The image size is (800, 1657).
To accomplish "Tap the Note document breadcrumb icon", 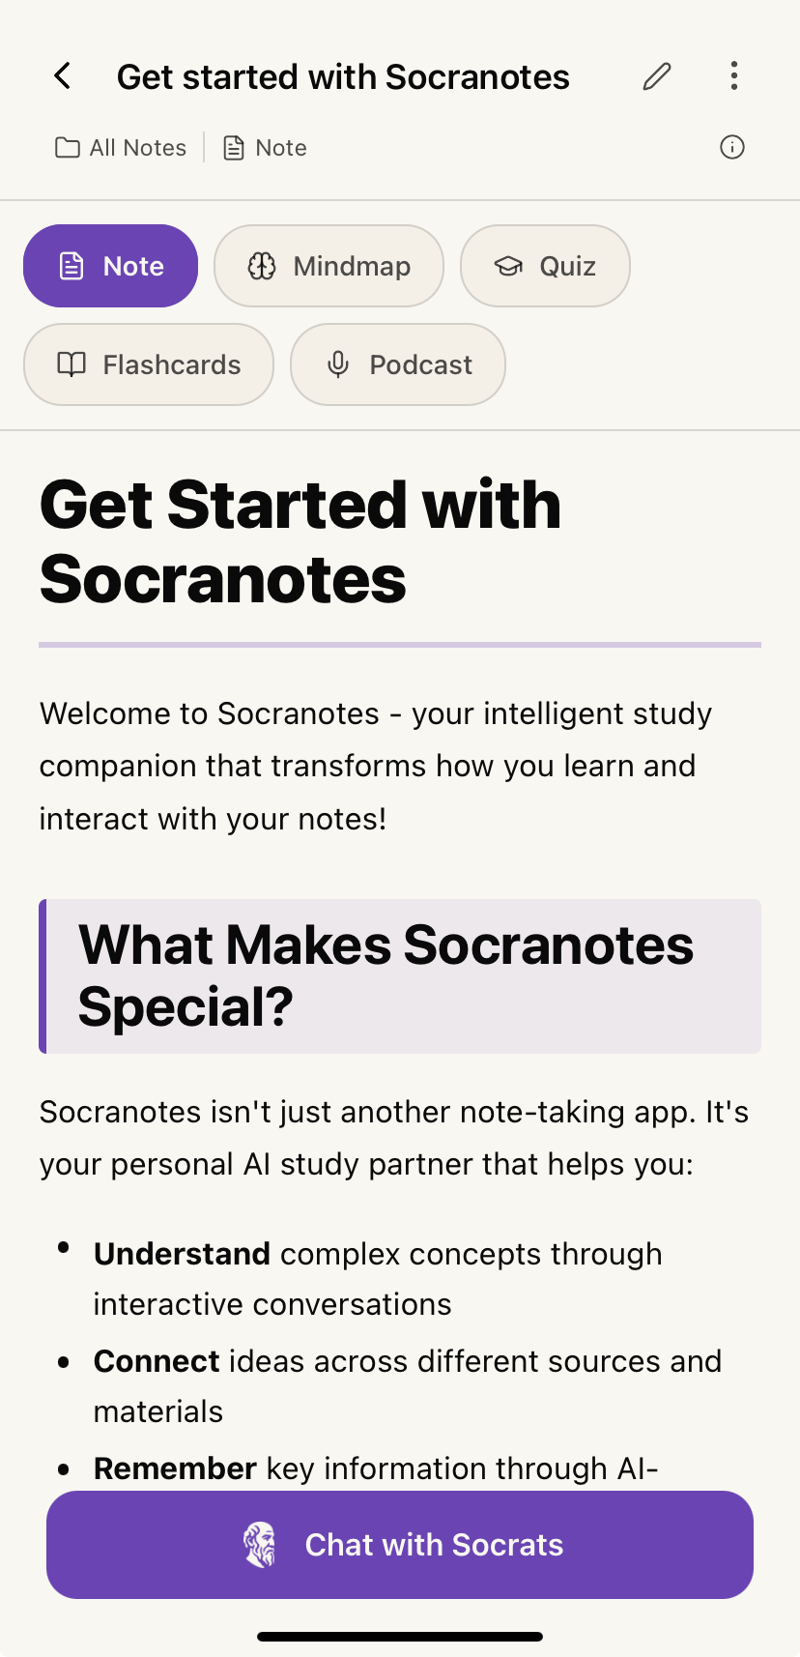I will click(x=233, y=148).
